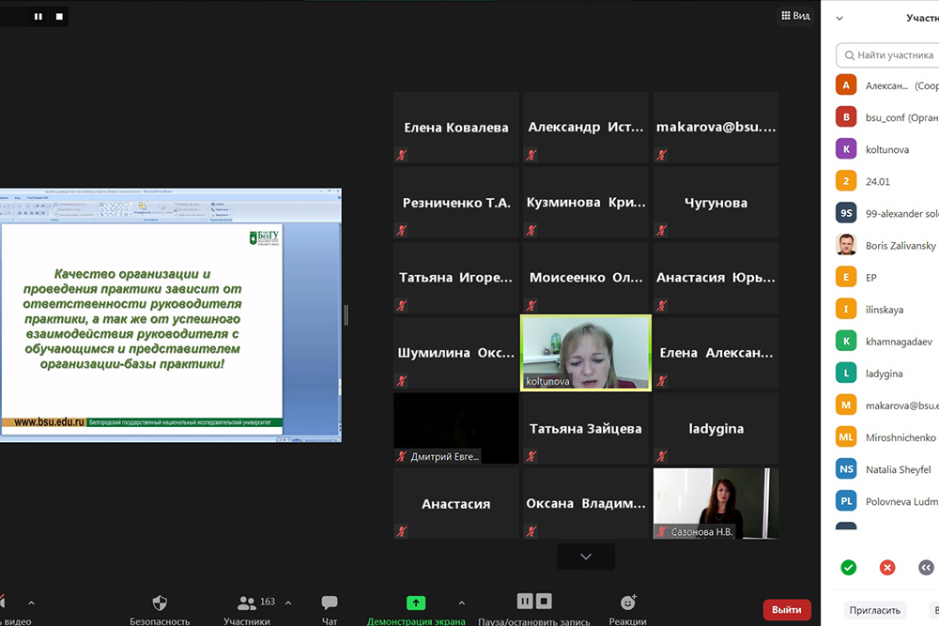
Task: Select koltunova in the participants list
Action: (887, 149)
